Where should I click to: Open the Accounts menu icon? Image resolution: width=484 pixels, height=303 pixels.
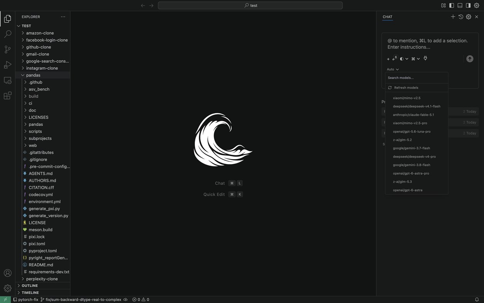click(x=8, y=273)
